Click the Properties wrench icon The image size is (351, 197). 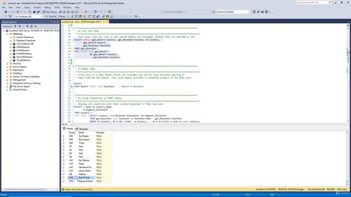258,12
